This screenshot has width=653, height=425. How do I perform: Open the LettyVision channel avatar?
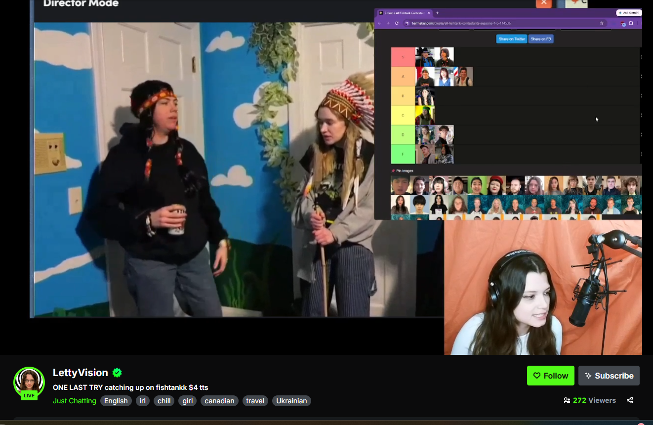(29, 382)
